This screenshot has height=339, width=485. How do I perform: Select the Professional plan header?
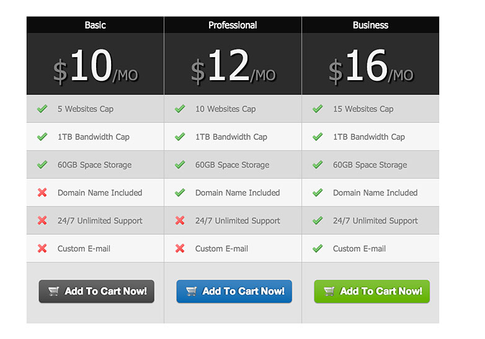(233, 25)
